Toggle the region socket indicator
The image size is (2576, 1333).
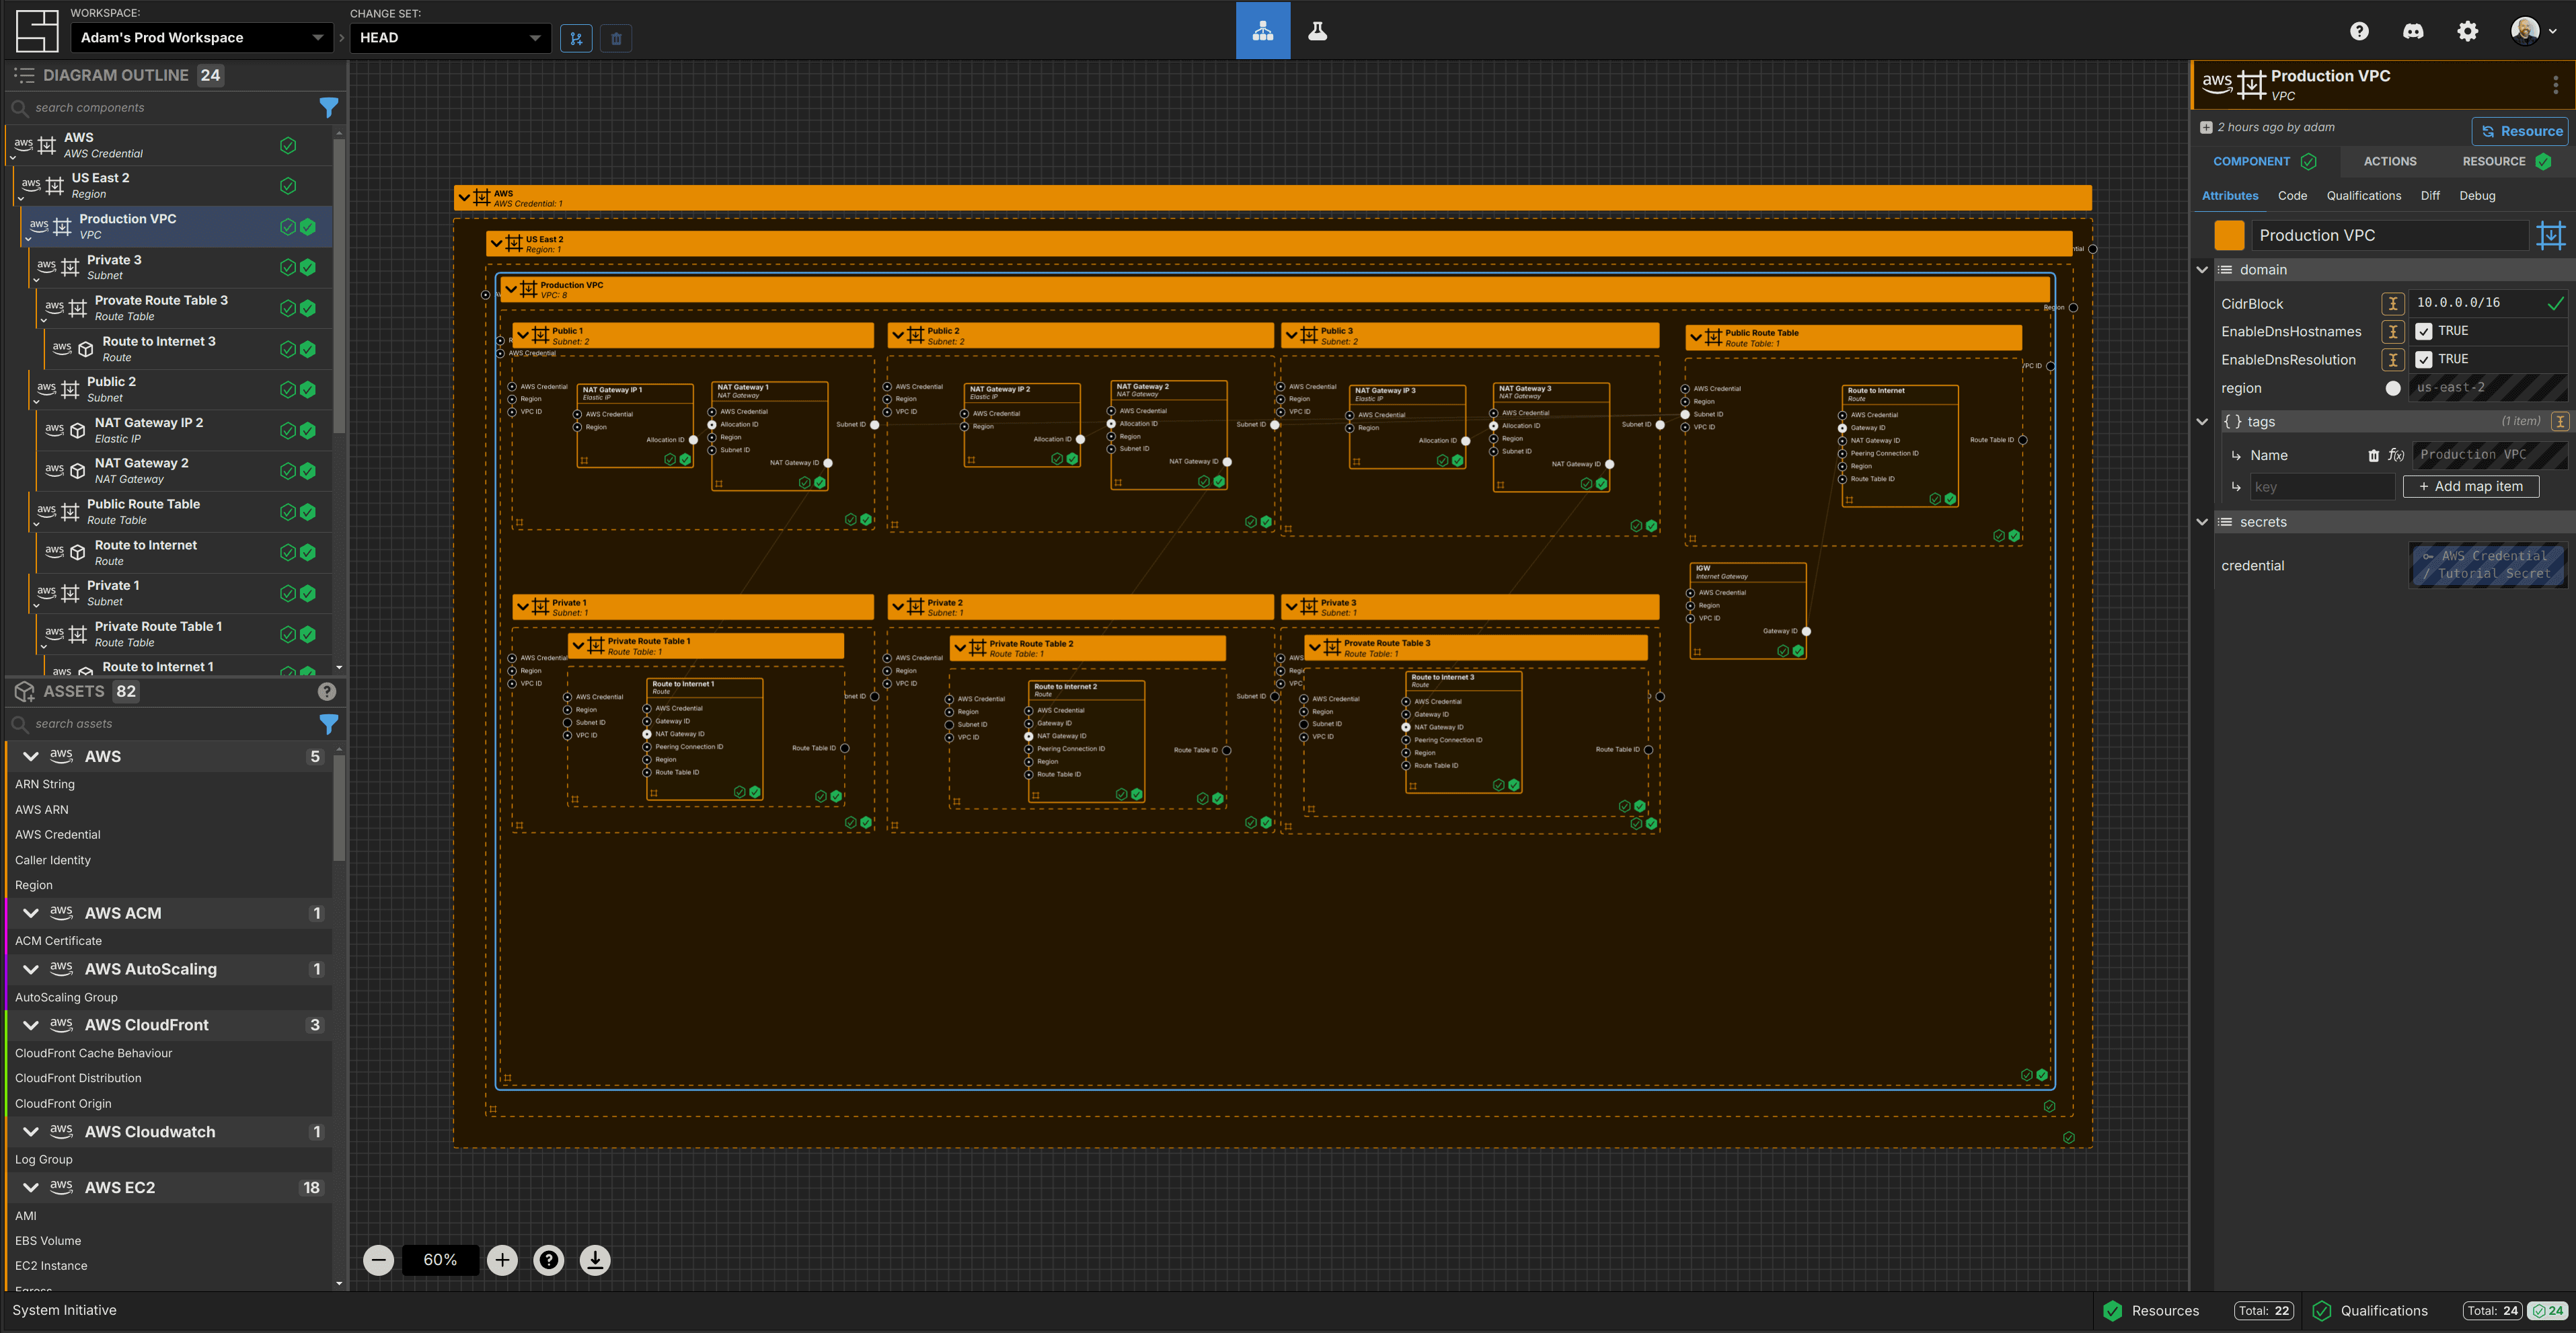(x=2393, y=388)
